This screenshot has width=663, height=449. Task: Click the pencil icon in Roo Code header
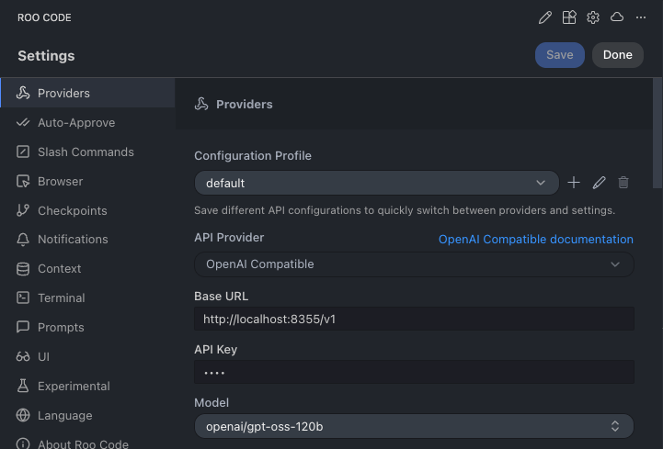[x=545, y=17]
